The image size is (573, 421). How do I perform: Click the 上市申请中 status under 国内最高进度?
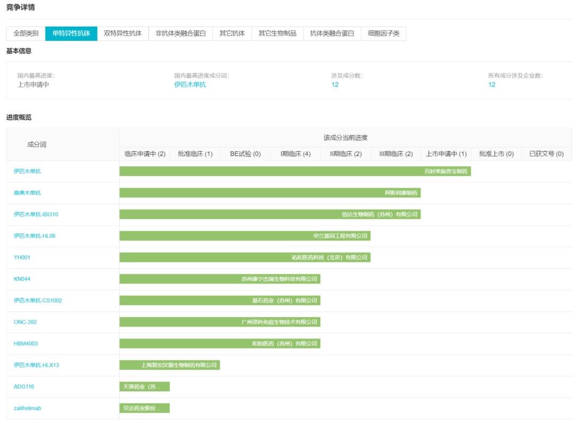(x=33, y=84)
